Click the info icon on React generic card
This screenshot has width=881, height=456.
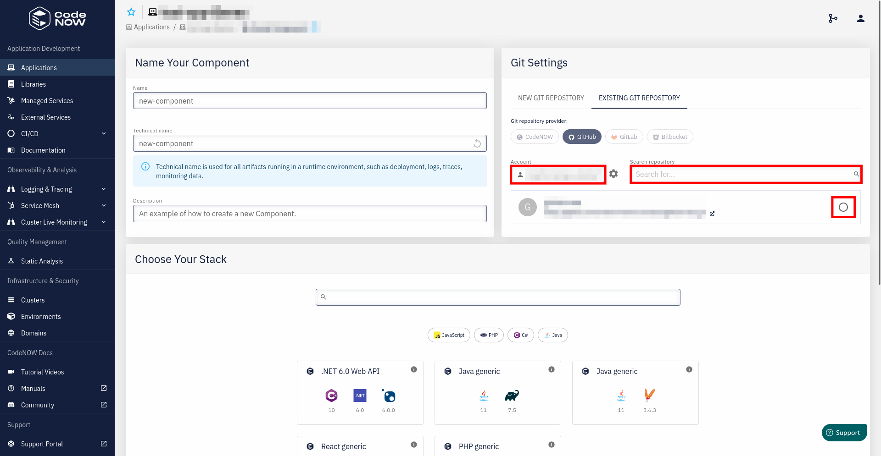tap(414, 445)
